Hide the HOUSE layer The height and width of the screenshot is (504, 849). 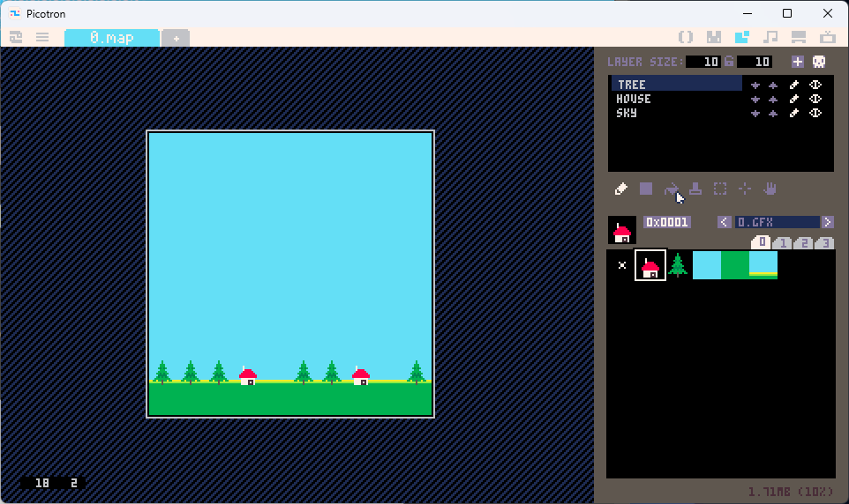pyautogui.click(x=815, y=99)
